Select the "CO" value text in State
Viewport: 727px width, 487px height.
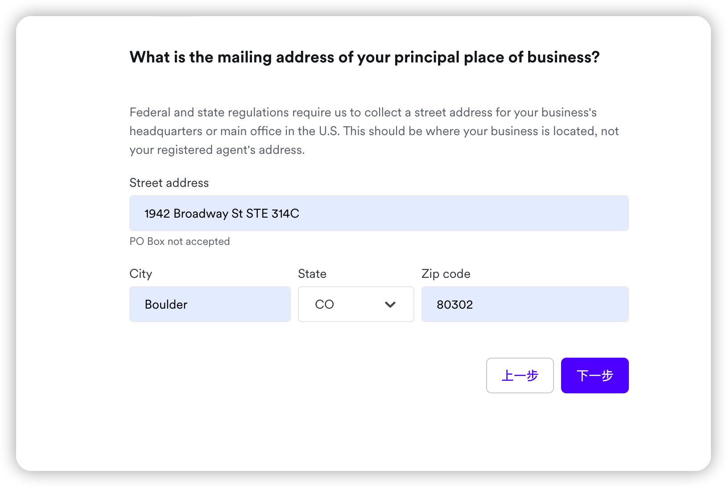click(324, 305)
